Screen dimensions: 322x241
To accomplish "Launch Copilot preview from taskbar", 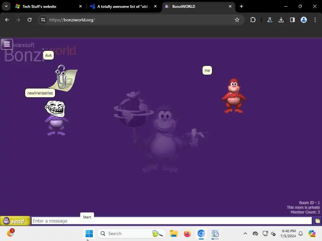I will [312, 233].
